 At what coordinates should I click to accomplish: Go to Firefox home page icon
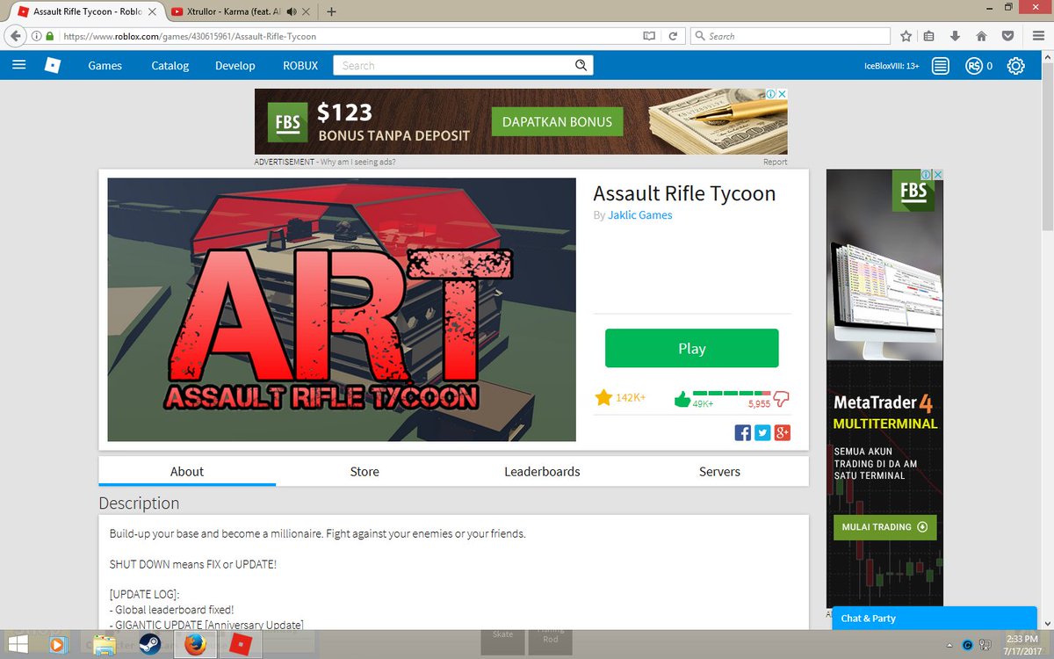(x=981, y=36)
